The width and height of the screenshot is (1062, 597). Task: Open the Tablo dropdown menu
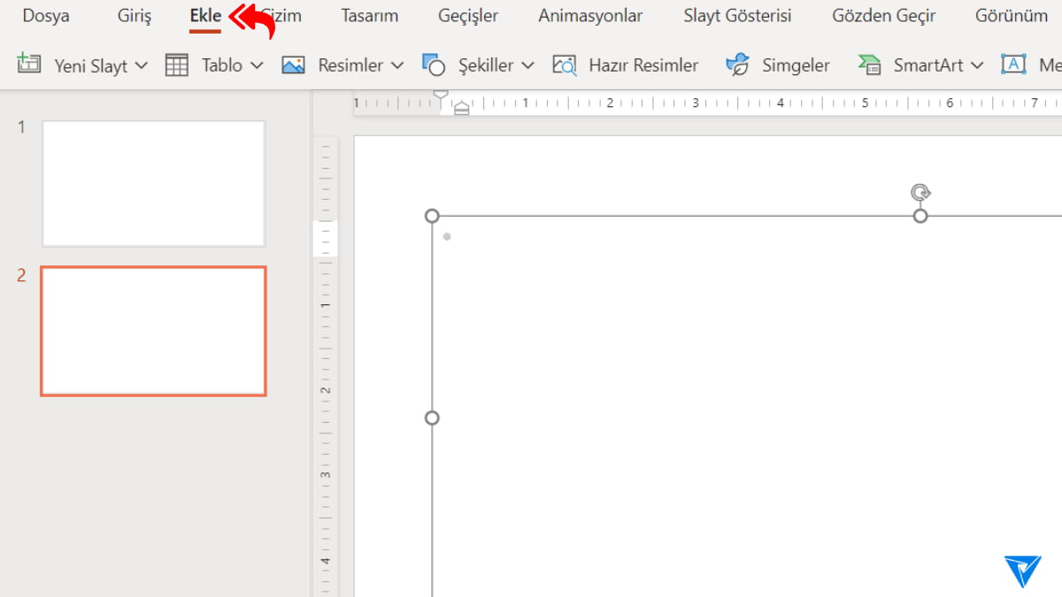click(x=257, y=65)
